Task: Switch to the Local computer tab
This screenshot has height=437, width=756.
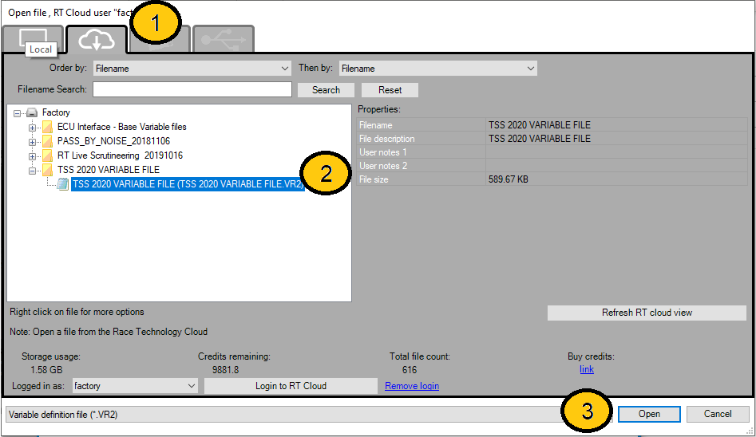Action: point(34,37)
